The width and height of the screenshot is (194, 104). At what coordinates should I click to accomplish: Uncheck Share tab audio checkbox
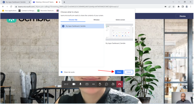pos(62,72)
